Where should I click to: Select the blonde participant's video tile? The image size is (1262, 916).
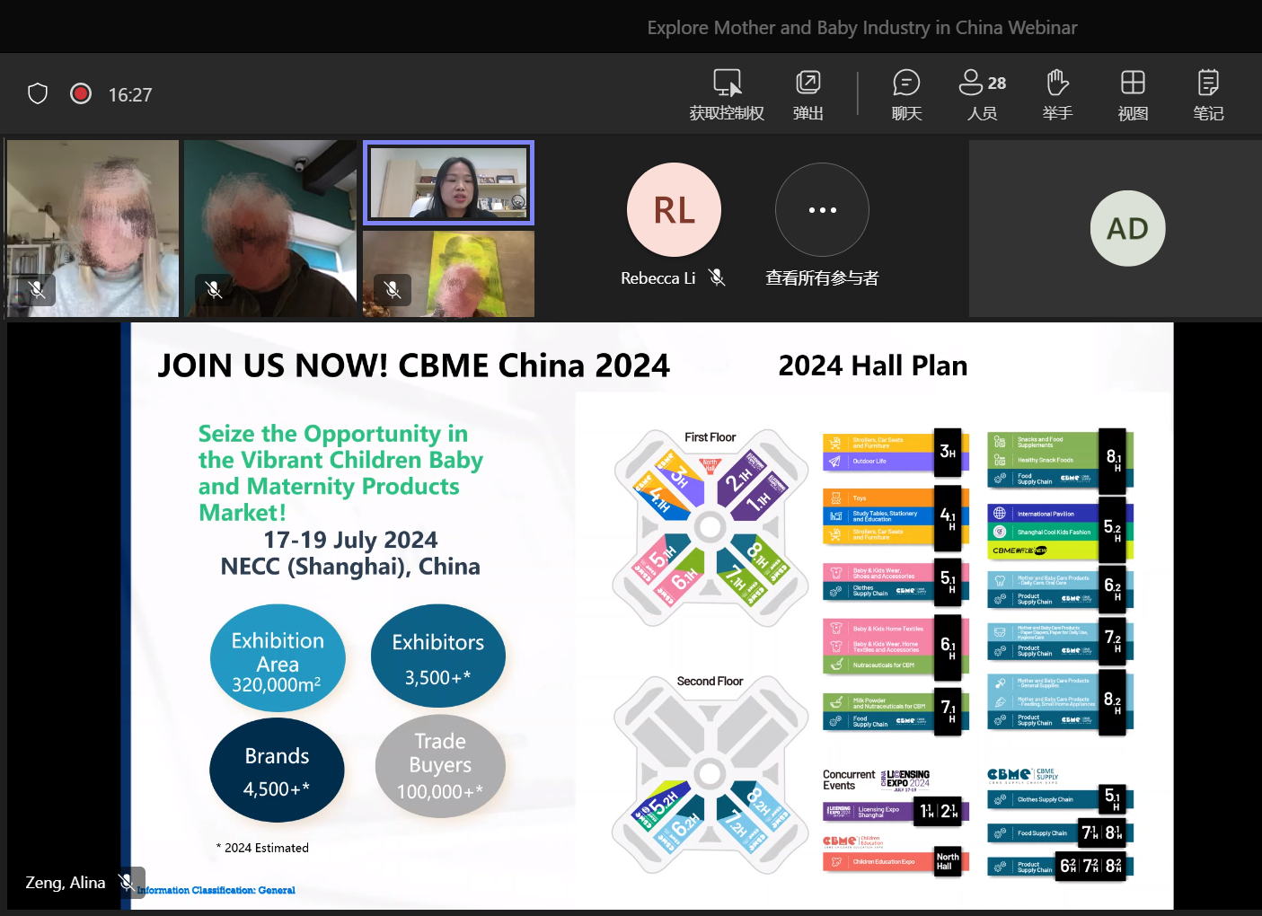click(93, 228)
